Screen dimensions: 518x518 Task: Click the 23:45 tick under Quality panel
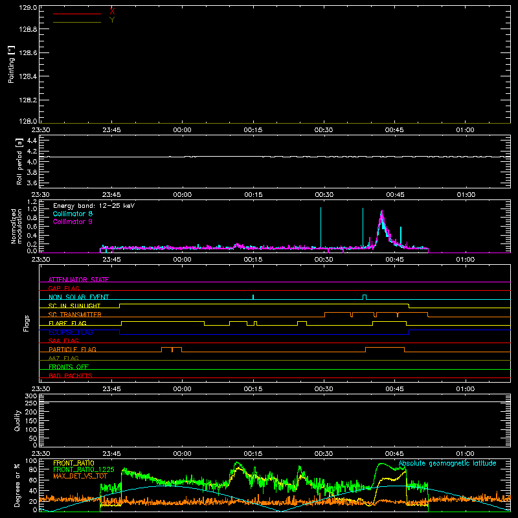pyautogui.click(x=111, y=454)
